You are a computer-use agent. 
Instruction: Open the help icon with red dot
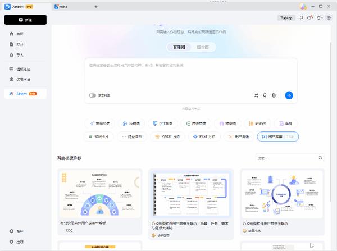[309, 18]
